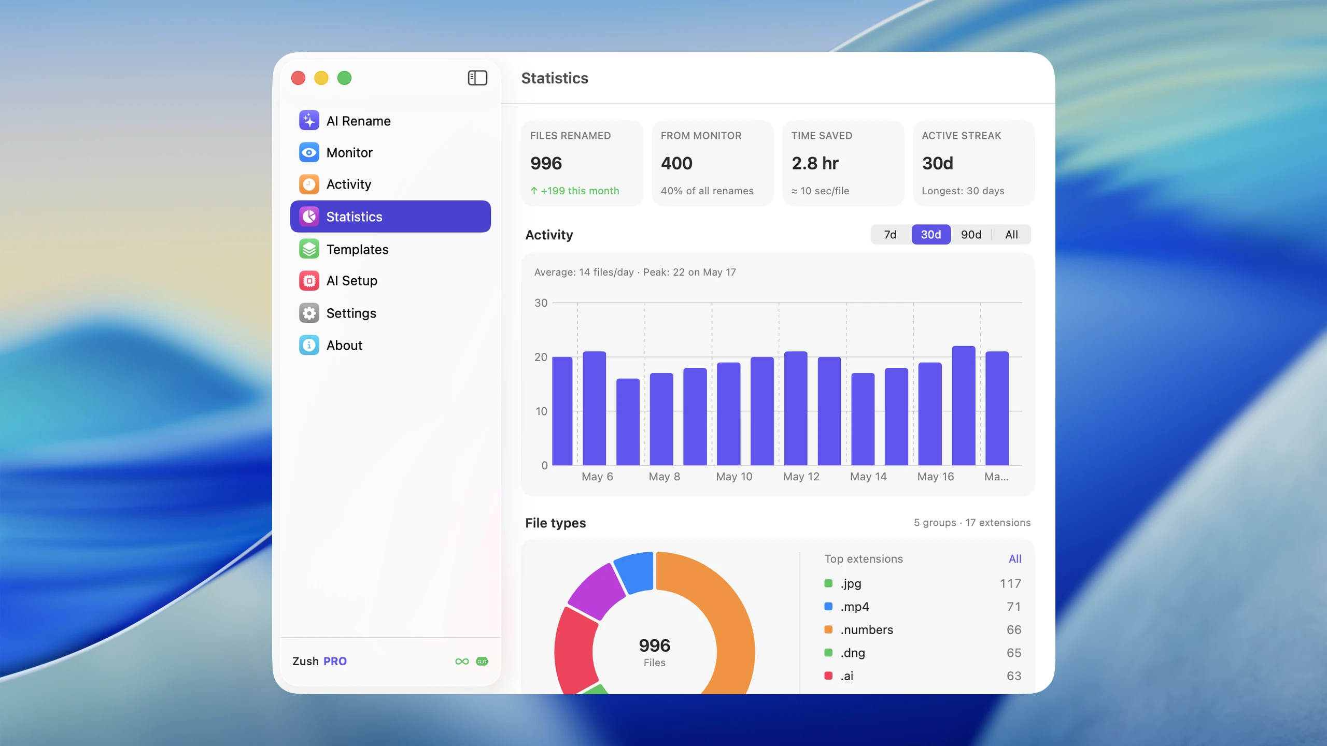Viewport: 1327px width, 746px height.
Task: Click the PRO label next to Zush
Action: point(335,662)
